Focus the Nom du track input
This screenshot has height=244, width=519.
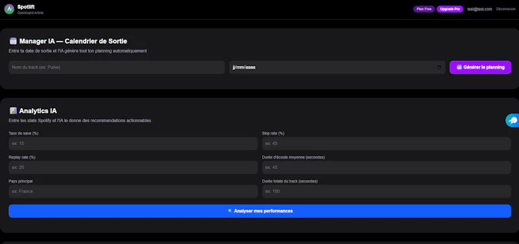click(117, 67)
